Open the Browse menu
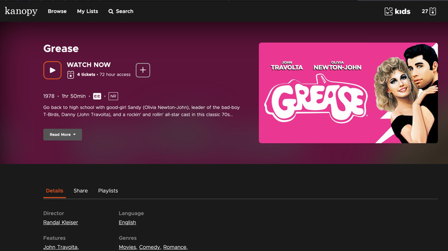This screenshot has width=448, height=251. coord(57,11)
